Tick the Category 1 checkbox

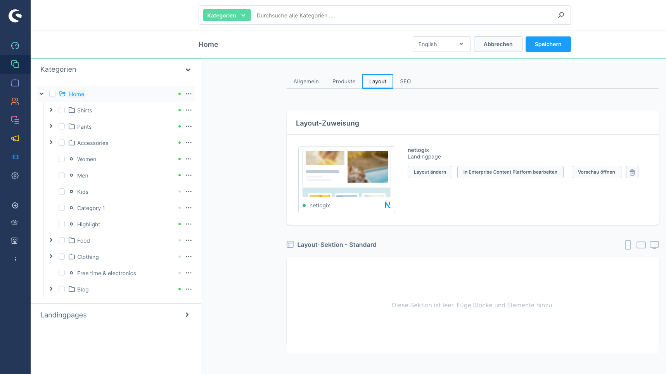62,208
